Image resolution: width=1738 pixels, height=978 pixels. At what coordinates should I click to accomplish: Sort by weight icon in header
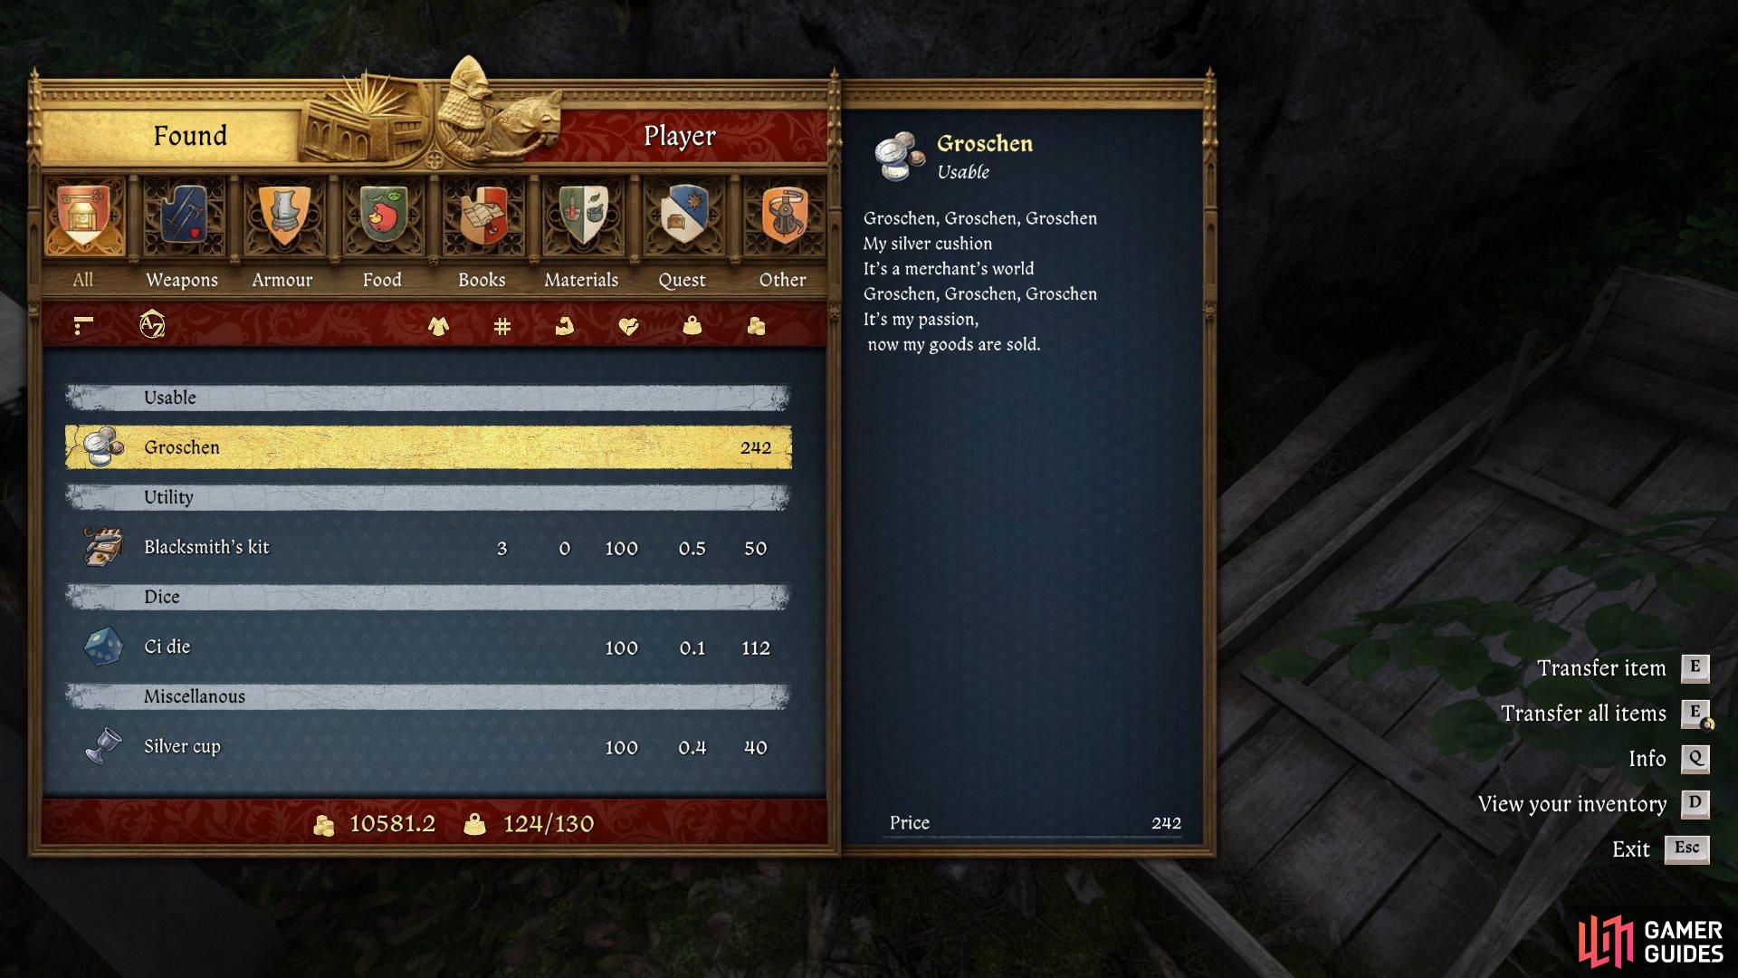click(x=692, y=325)
